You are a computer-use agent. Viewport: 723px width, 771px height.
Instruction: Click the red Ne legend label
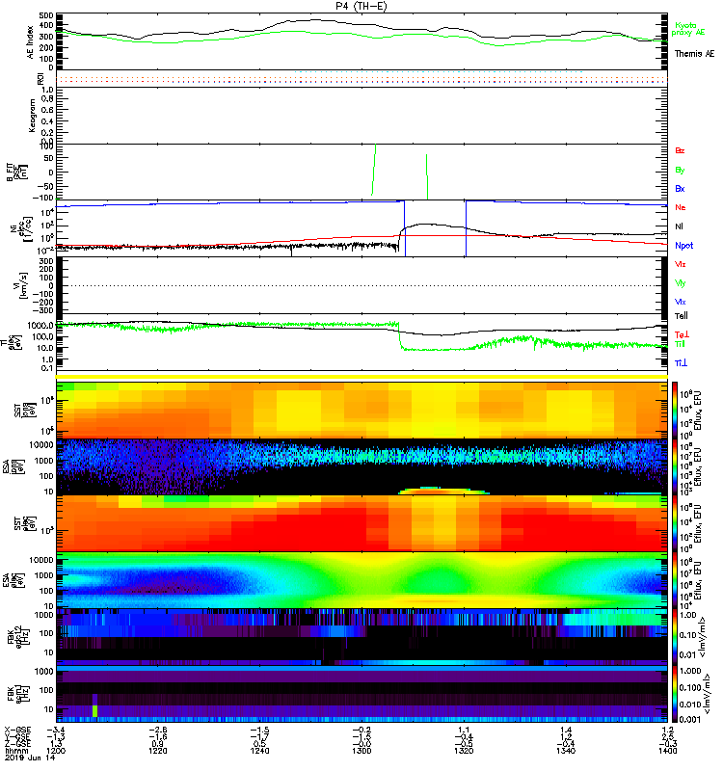(681, 207)
